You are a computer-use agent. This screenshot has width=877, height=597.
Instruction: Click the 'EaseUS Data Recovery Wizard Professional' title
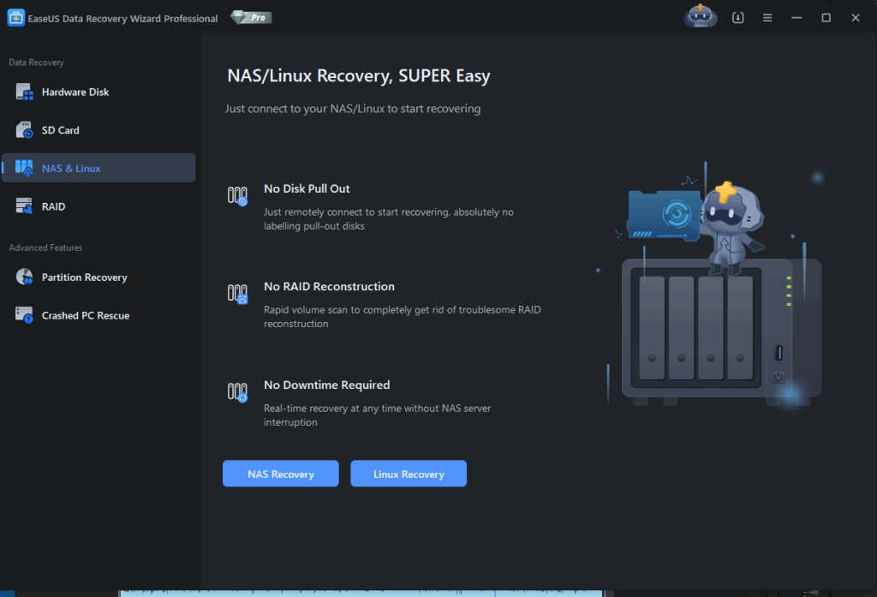123,19
